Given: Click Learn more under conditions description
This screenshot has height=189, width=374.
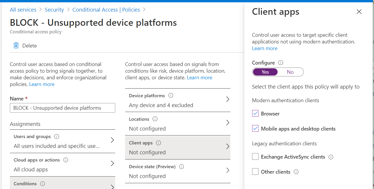Looking at the screenshot, I should pos(199,78).
